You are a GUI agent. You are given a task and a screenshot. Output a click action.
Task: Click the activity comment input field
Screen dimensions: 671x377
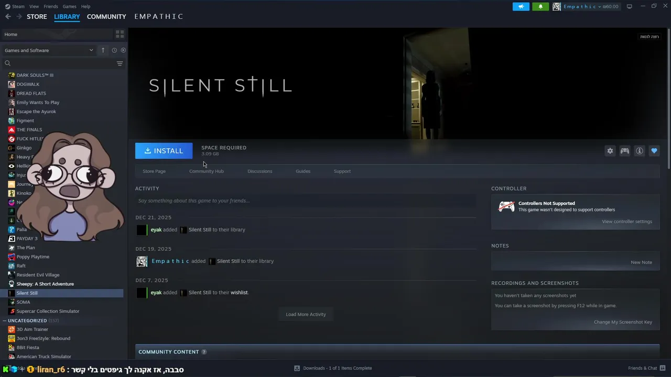306,201
